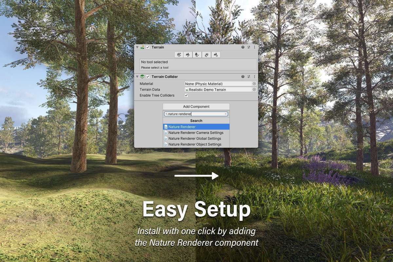Click the Material property label
393x262 pixels.
click(146, 84)
